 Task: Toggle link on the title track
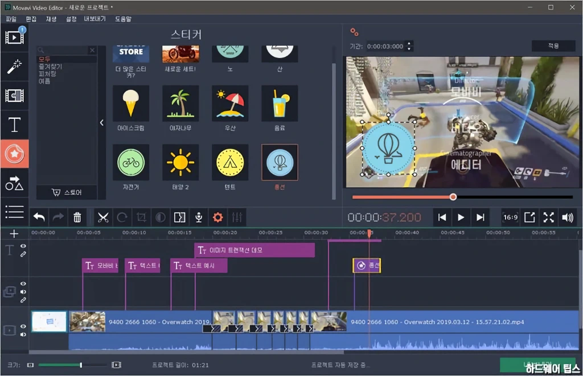point(23,254)
